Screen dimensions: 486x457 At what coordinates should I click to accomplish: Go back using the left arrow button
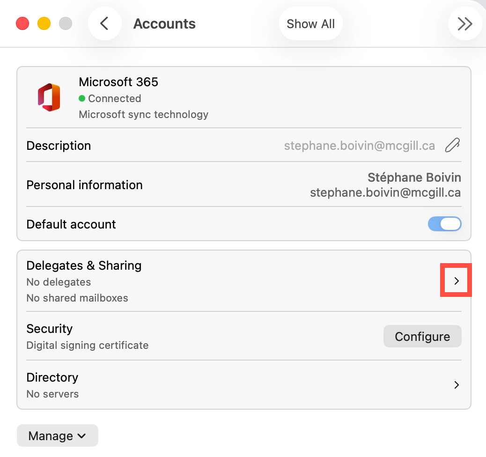click(104, 23)
